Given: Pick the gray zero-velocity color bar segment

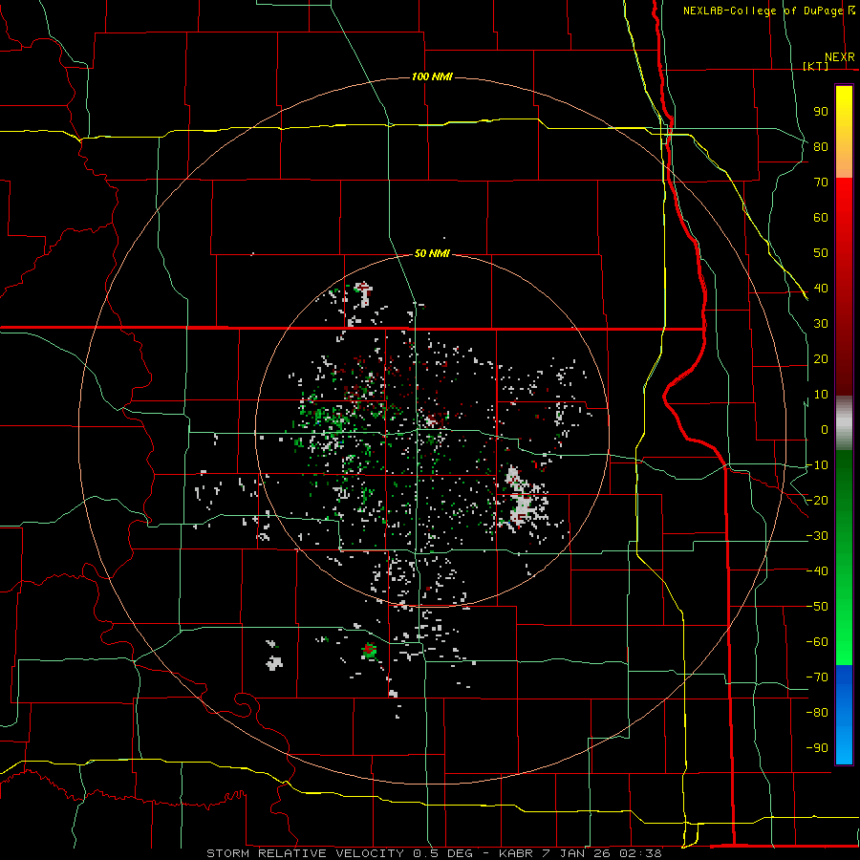Looking at the screenshot, I should (844, 423).
